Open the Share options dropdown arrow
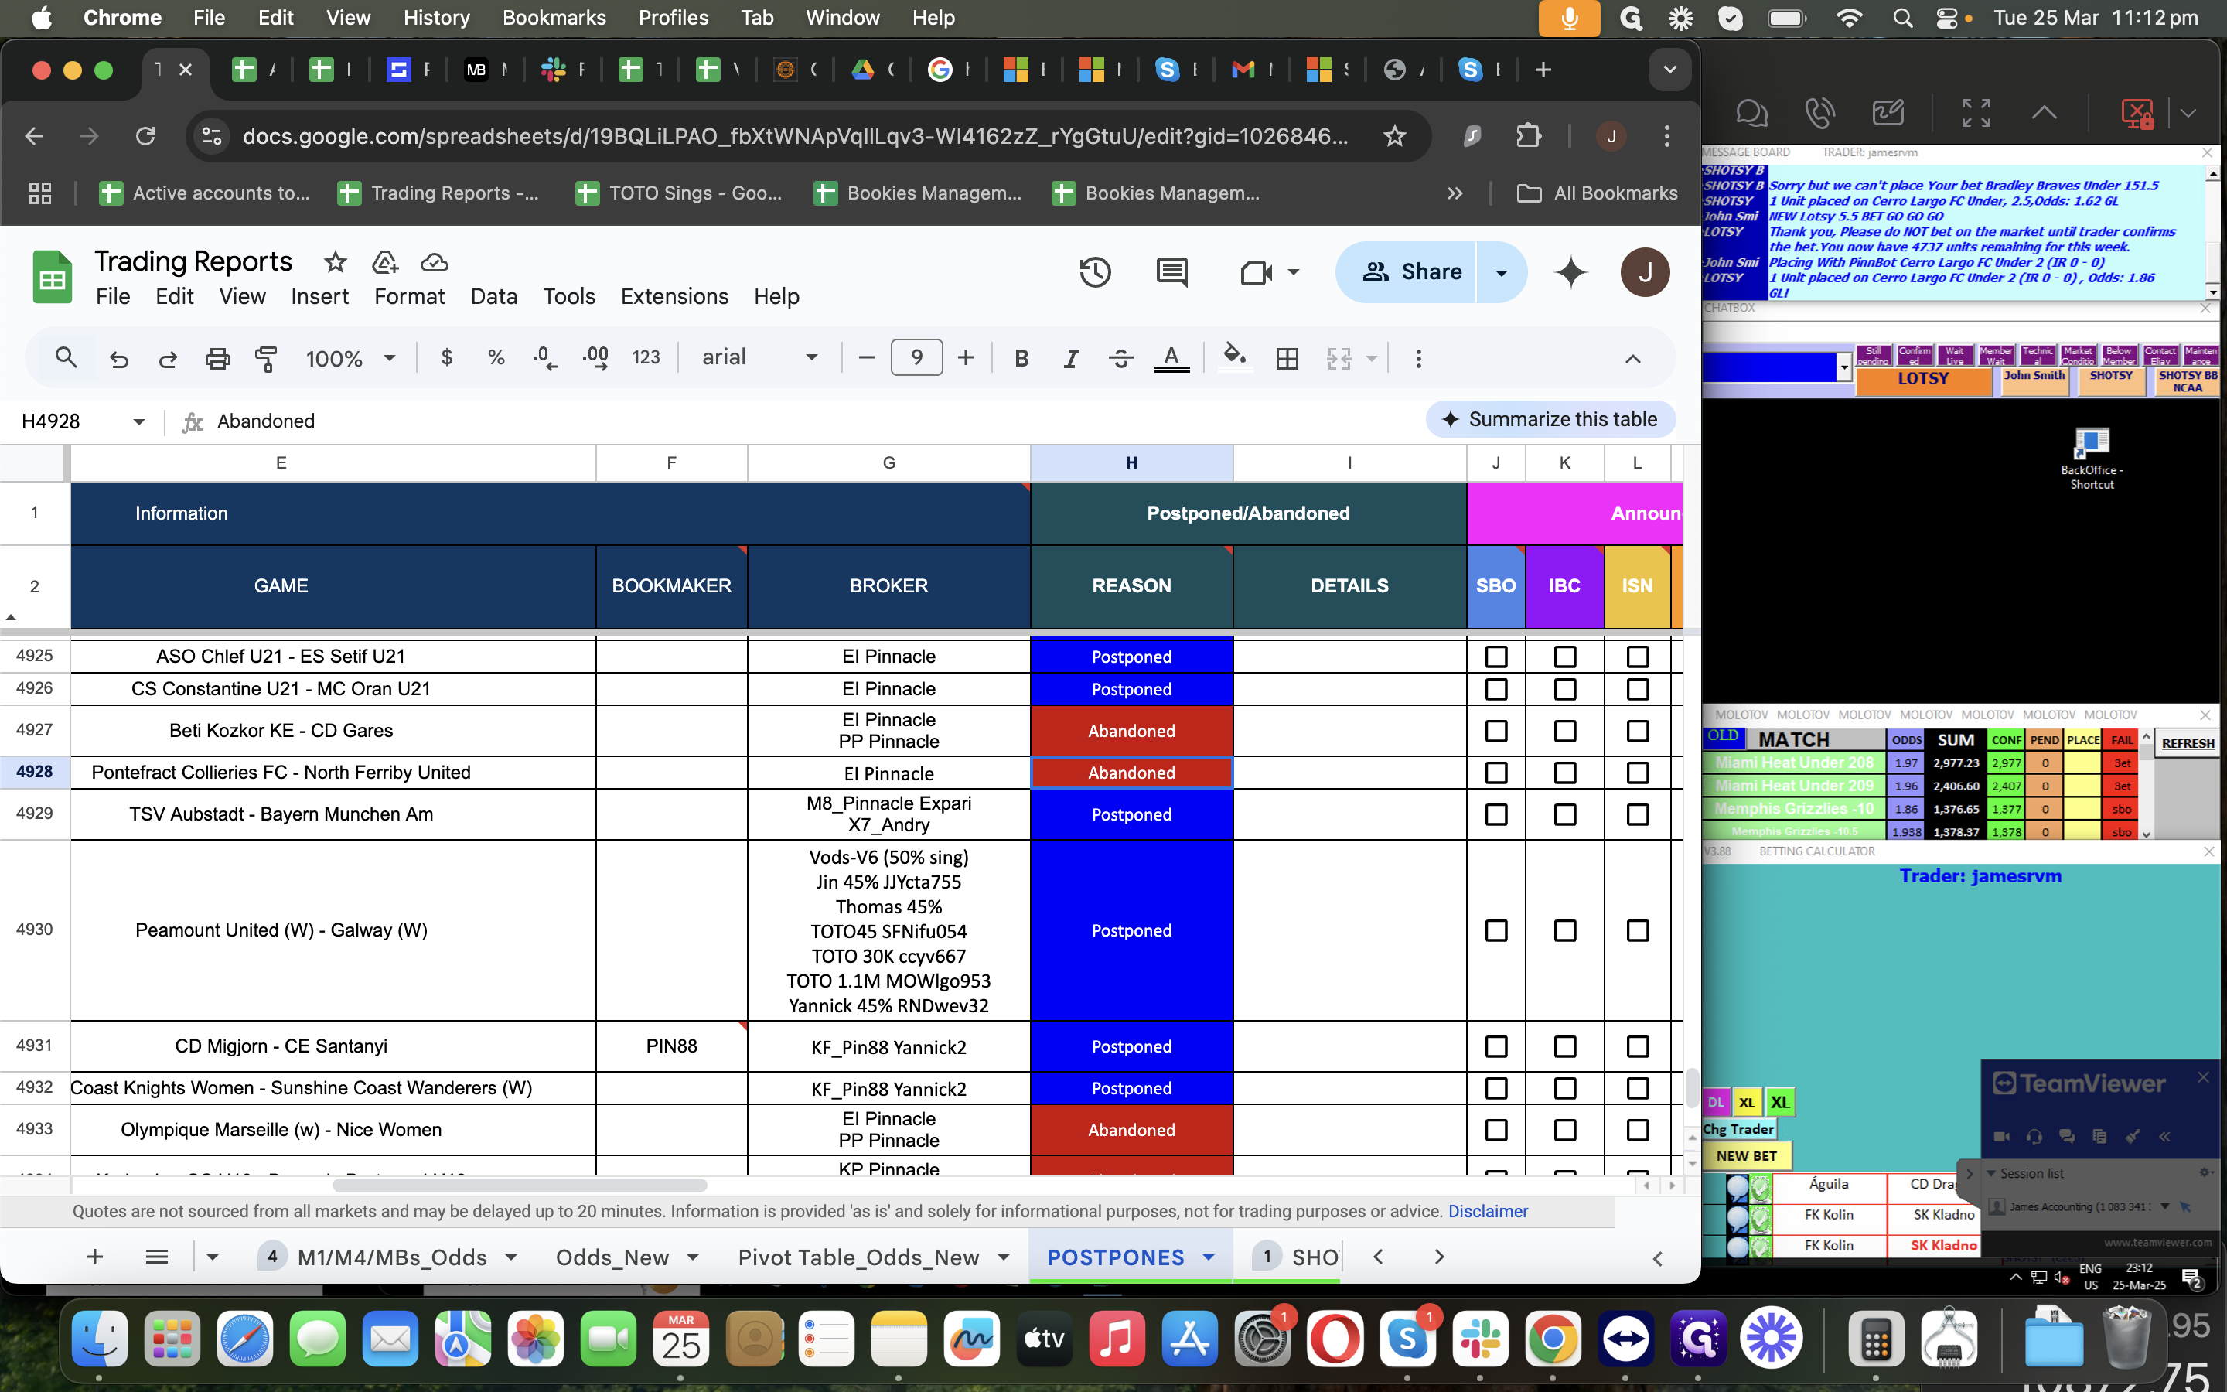The image size is (2227, 1392). (x=1501, y=271)
